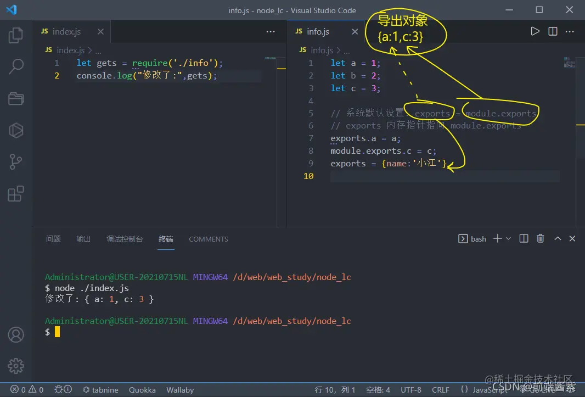Open the Extensions view
Image resolution: width=585 pixels, height=397 pixels.
(16, 193)
